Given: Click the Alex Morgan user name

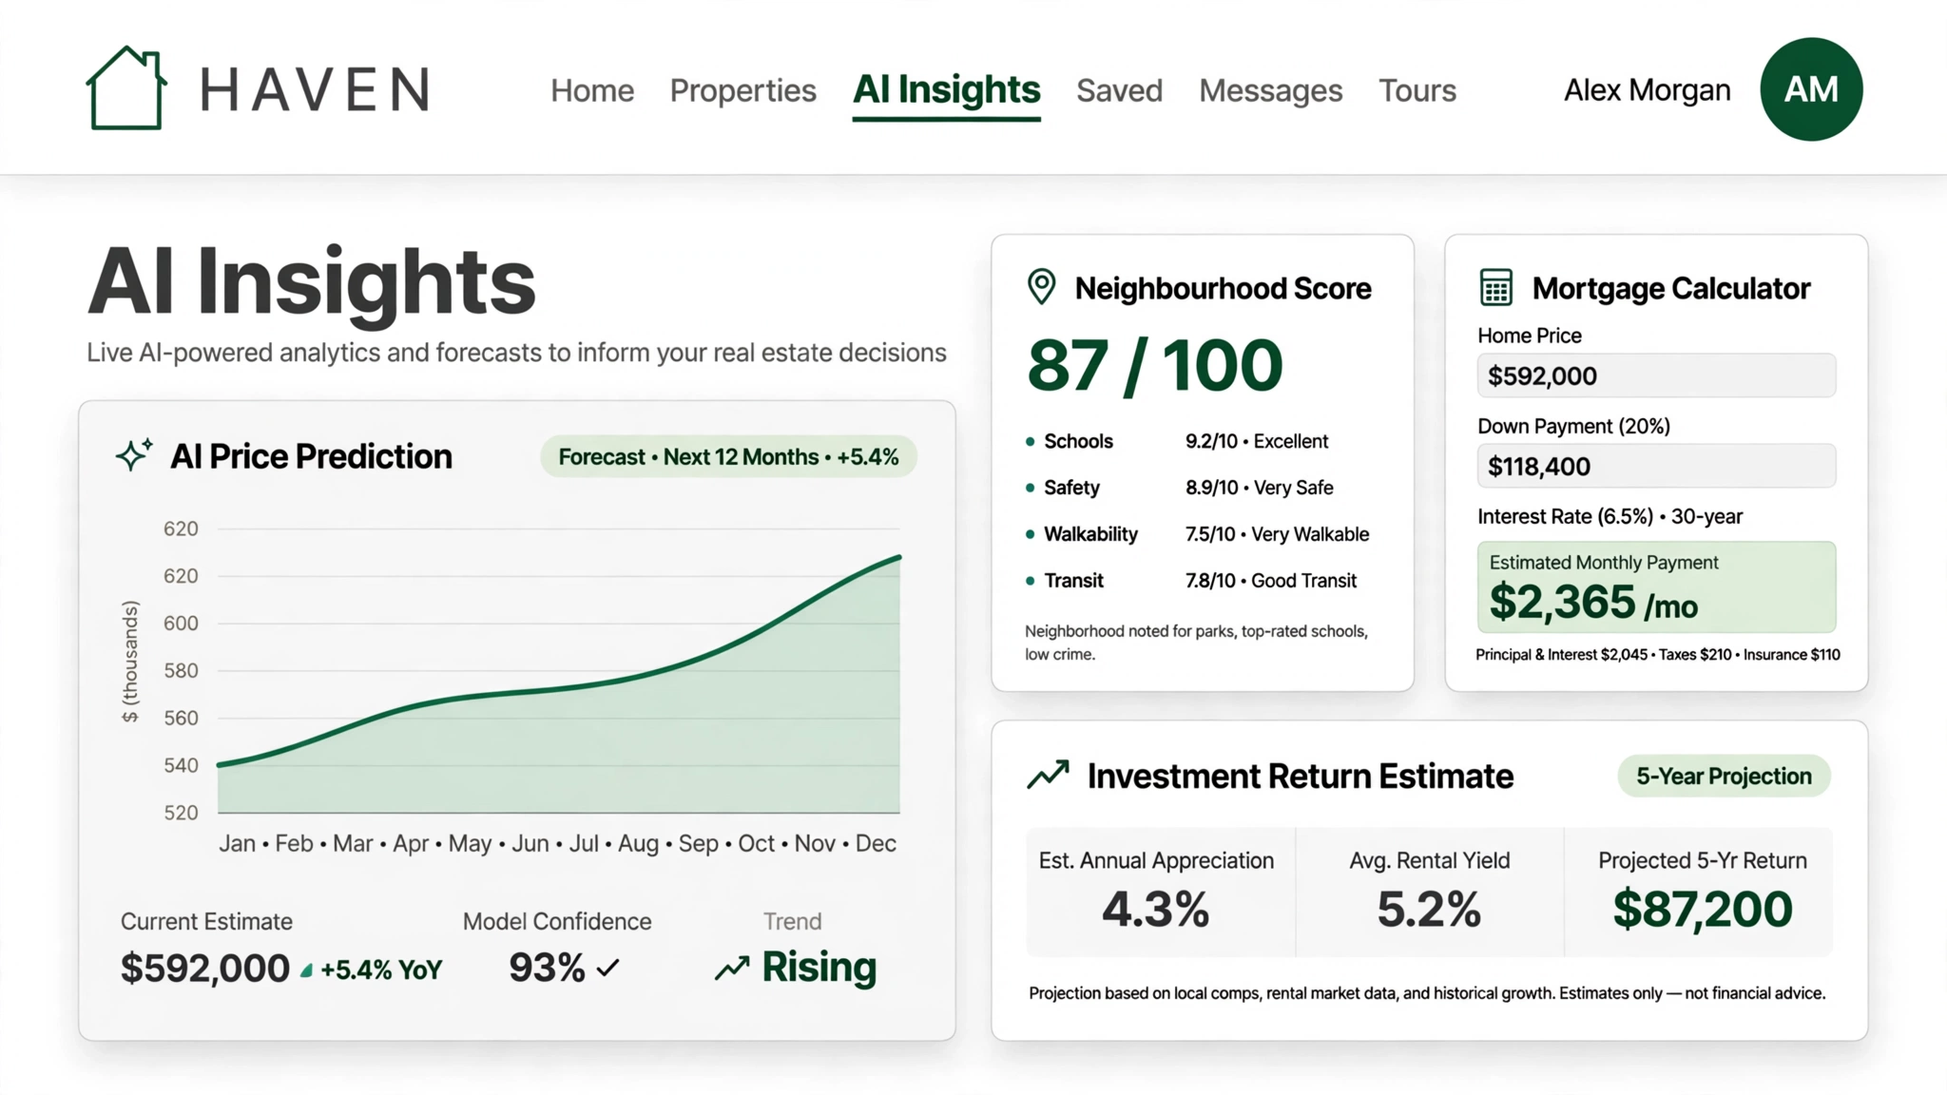Looking at the screenshot, I should [x=1647, y=90].
